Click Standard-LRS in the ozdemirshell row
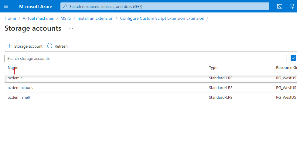Screen dimensions: 297x141 tap(220, 98)
